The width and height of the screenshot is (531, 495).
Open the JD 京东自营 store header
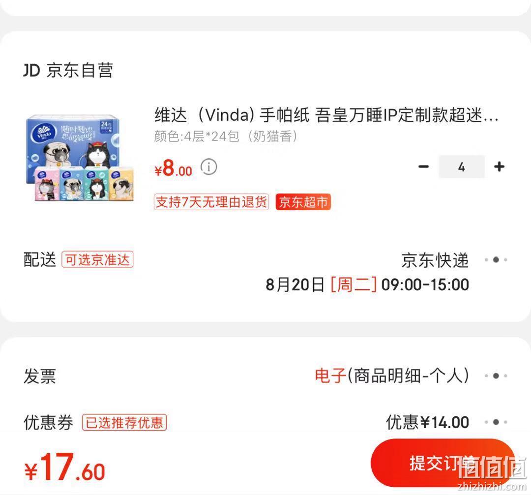(x=68, y=70)
